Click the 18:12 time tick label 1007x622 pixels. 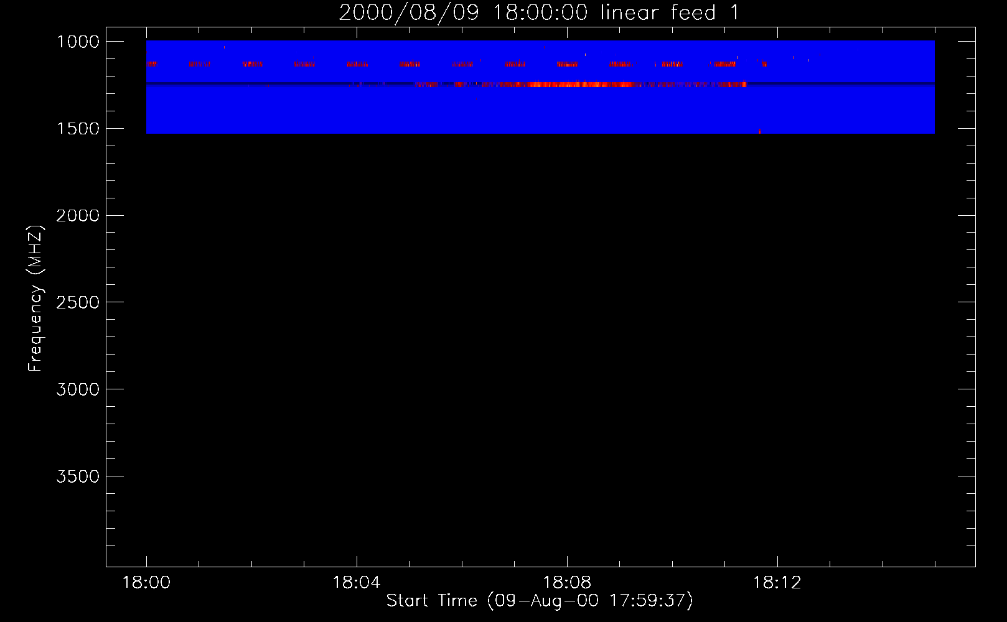[x=777, y=583]
